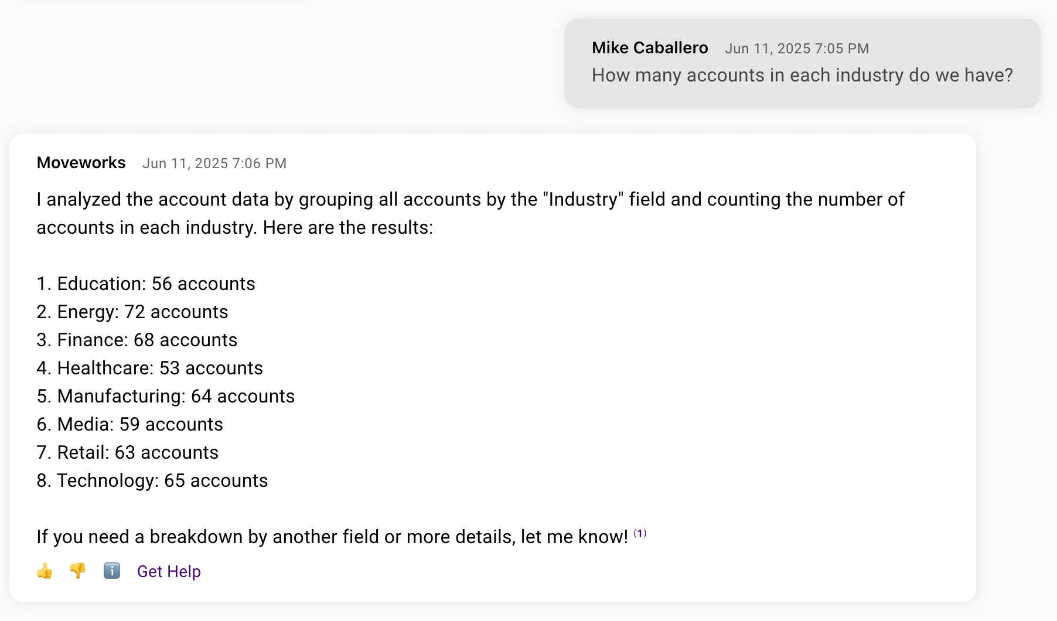Click the Moveworks bot name
Viewport: 1057px width, 621px height.
81,162
